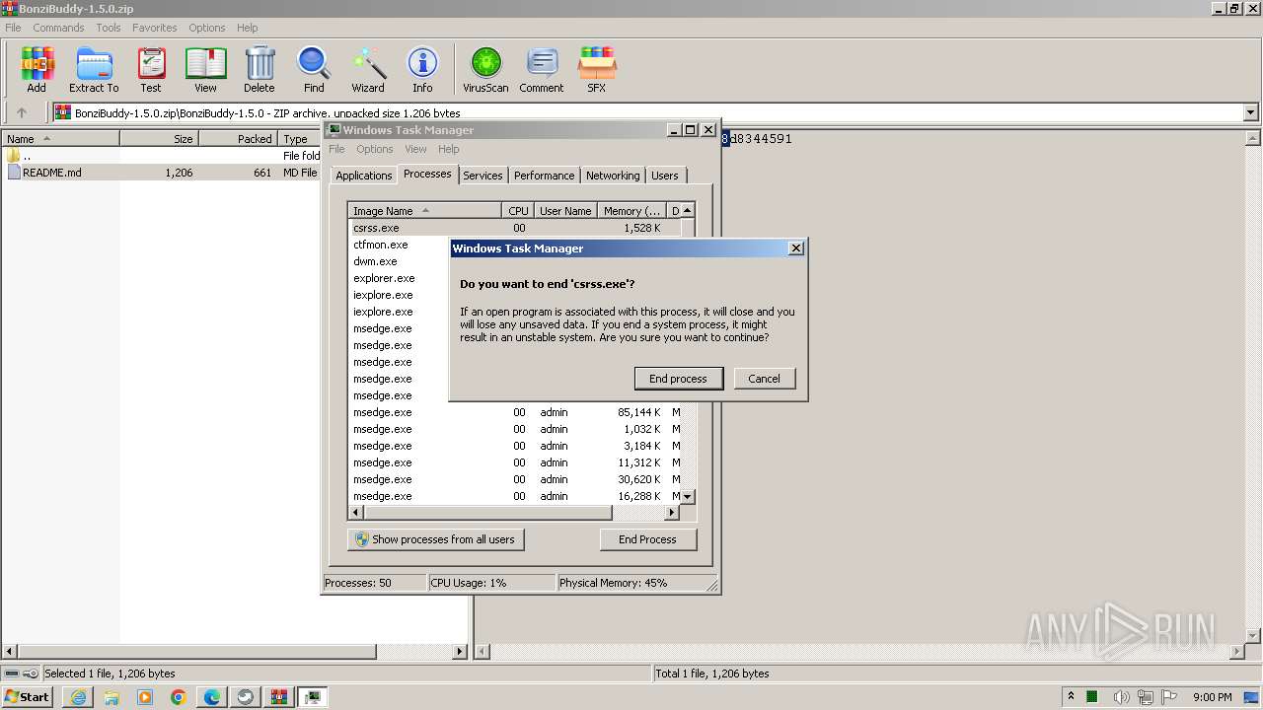Open the archive Info icon

[x=422, y=69]
